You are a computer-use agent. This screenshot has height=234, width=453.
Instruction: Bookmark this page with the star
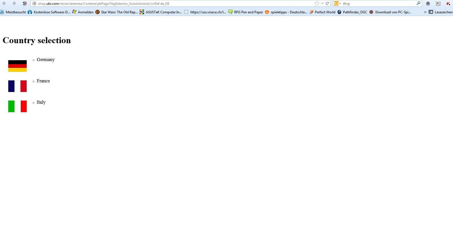pos(317,3)
